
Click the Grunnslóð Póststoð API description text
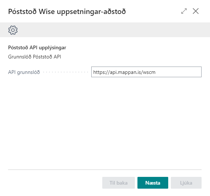[x=34, y=57]
